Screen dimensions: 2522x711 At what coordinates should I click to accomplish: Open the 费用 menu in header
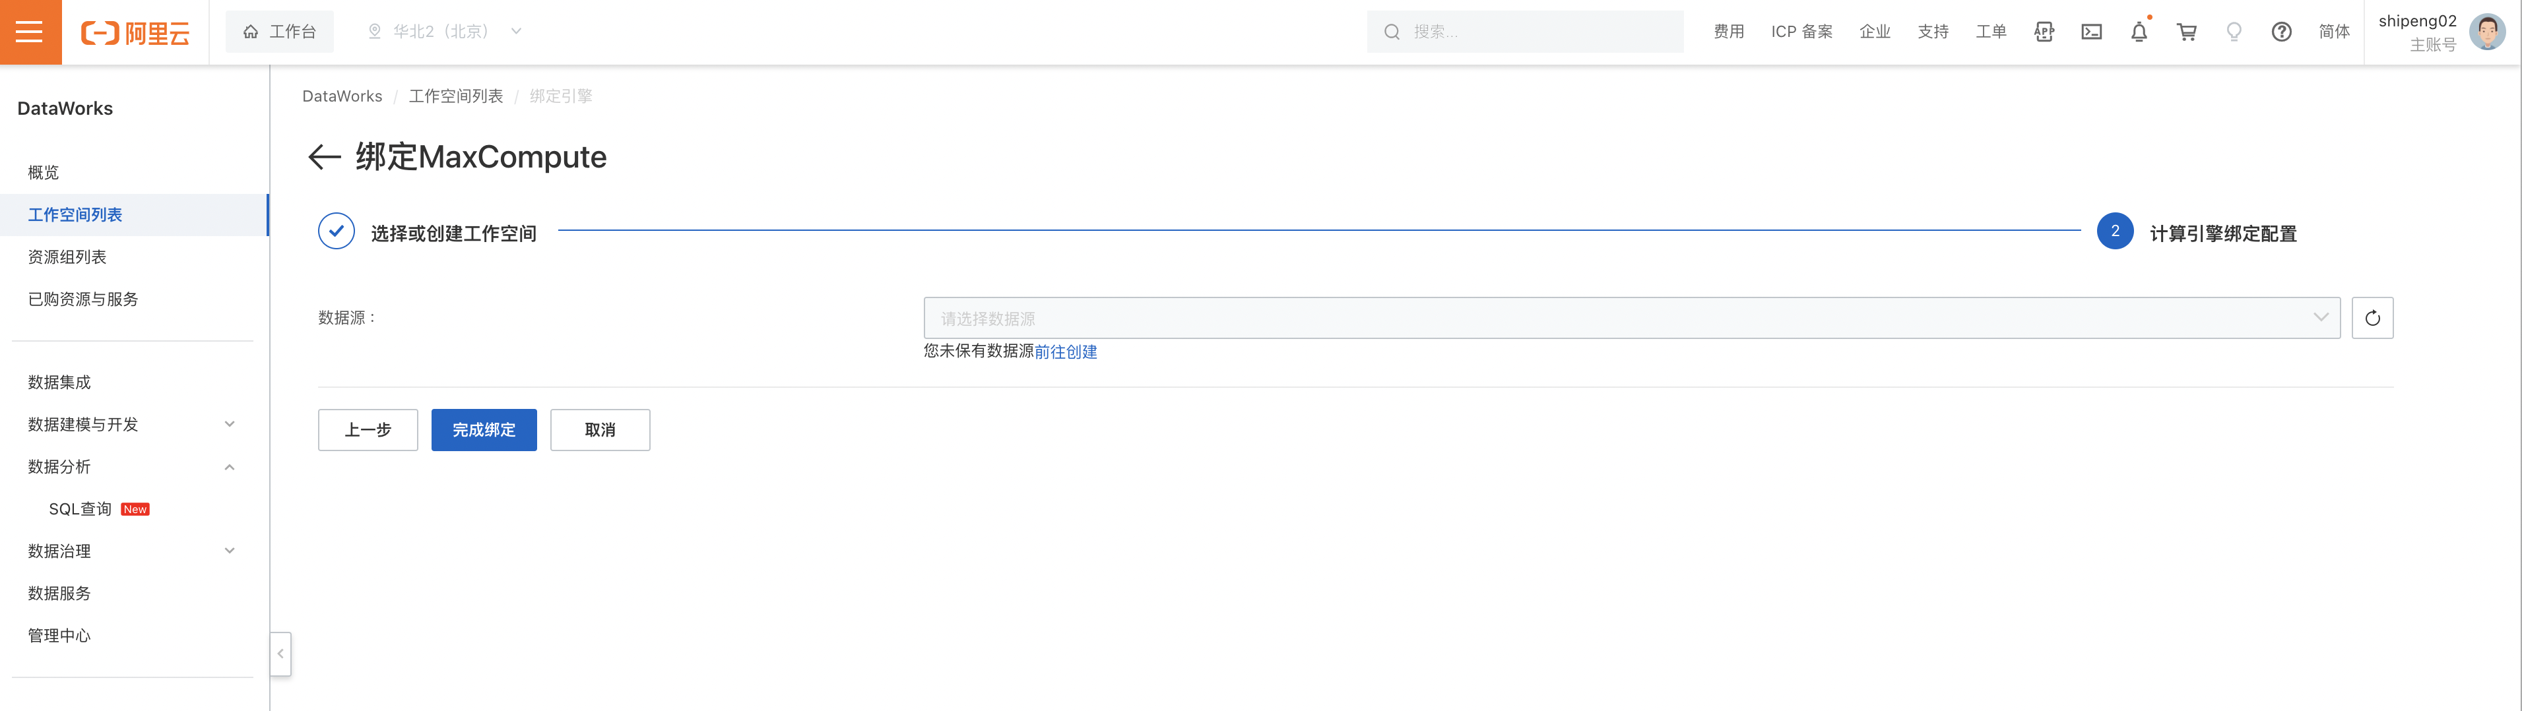[1729, 31]
